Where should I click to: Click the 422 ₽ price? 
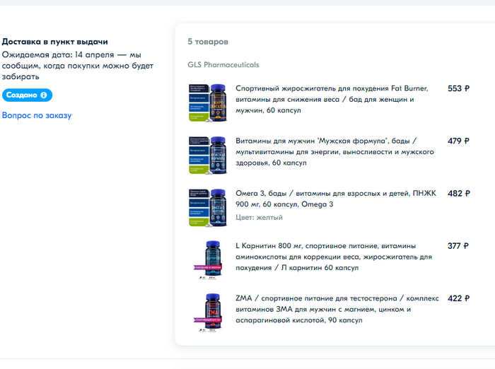[458, 298]
